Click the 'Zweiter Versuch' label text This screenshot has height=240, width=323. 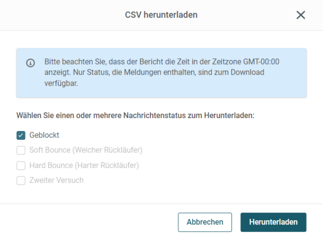pyautogui.click(x=57, y=181)
